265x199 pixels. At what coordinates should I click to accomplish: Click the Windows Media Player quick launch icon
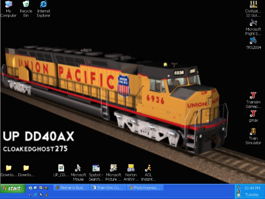coord(41,188)
